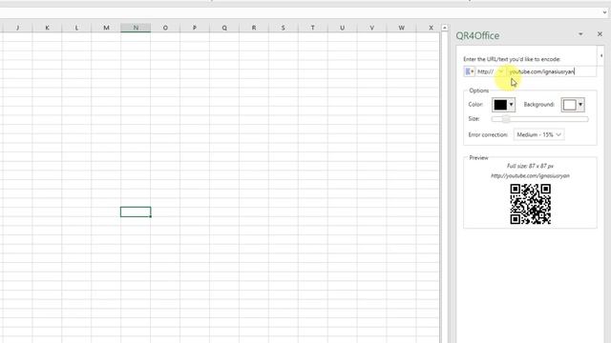Click the active cell in column N

(136, 212)
